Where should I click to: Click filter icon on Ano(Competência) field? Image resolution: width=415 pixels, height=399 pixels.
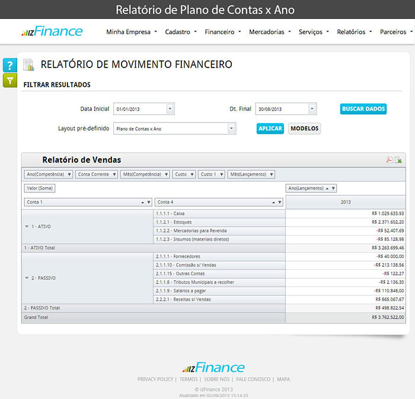(x=69, y=175)
